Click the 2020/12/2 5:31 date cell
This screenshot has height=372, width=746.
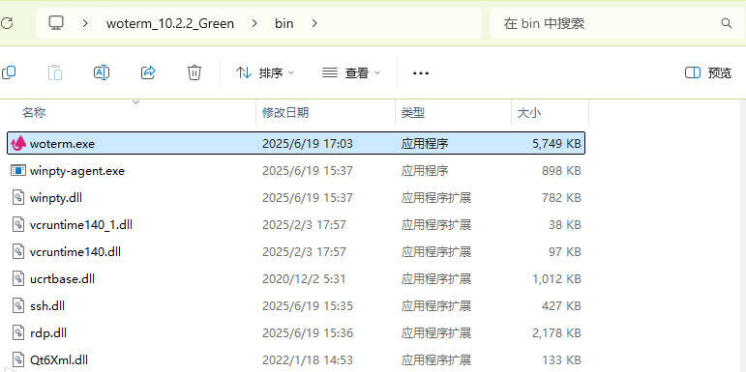tap(304, 279)
